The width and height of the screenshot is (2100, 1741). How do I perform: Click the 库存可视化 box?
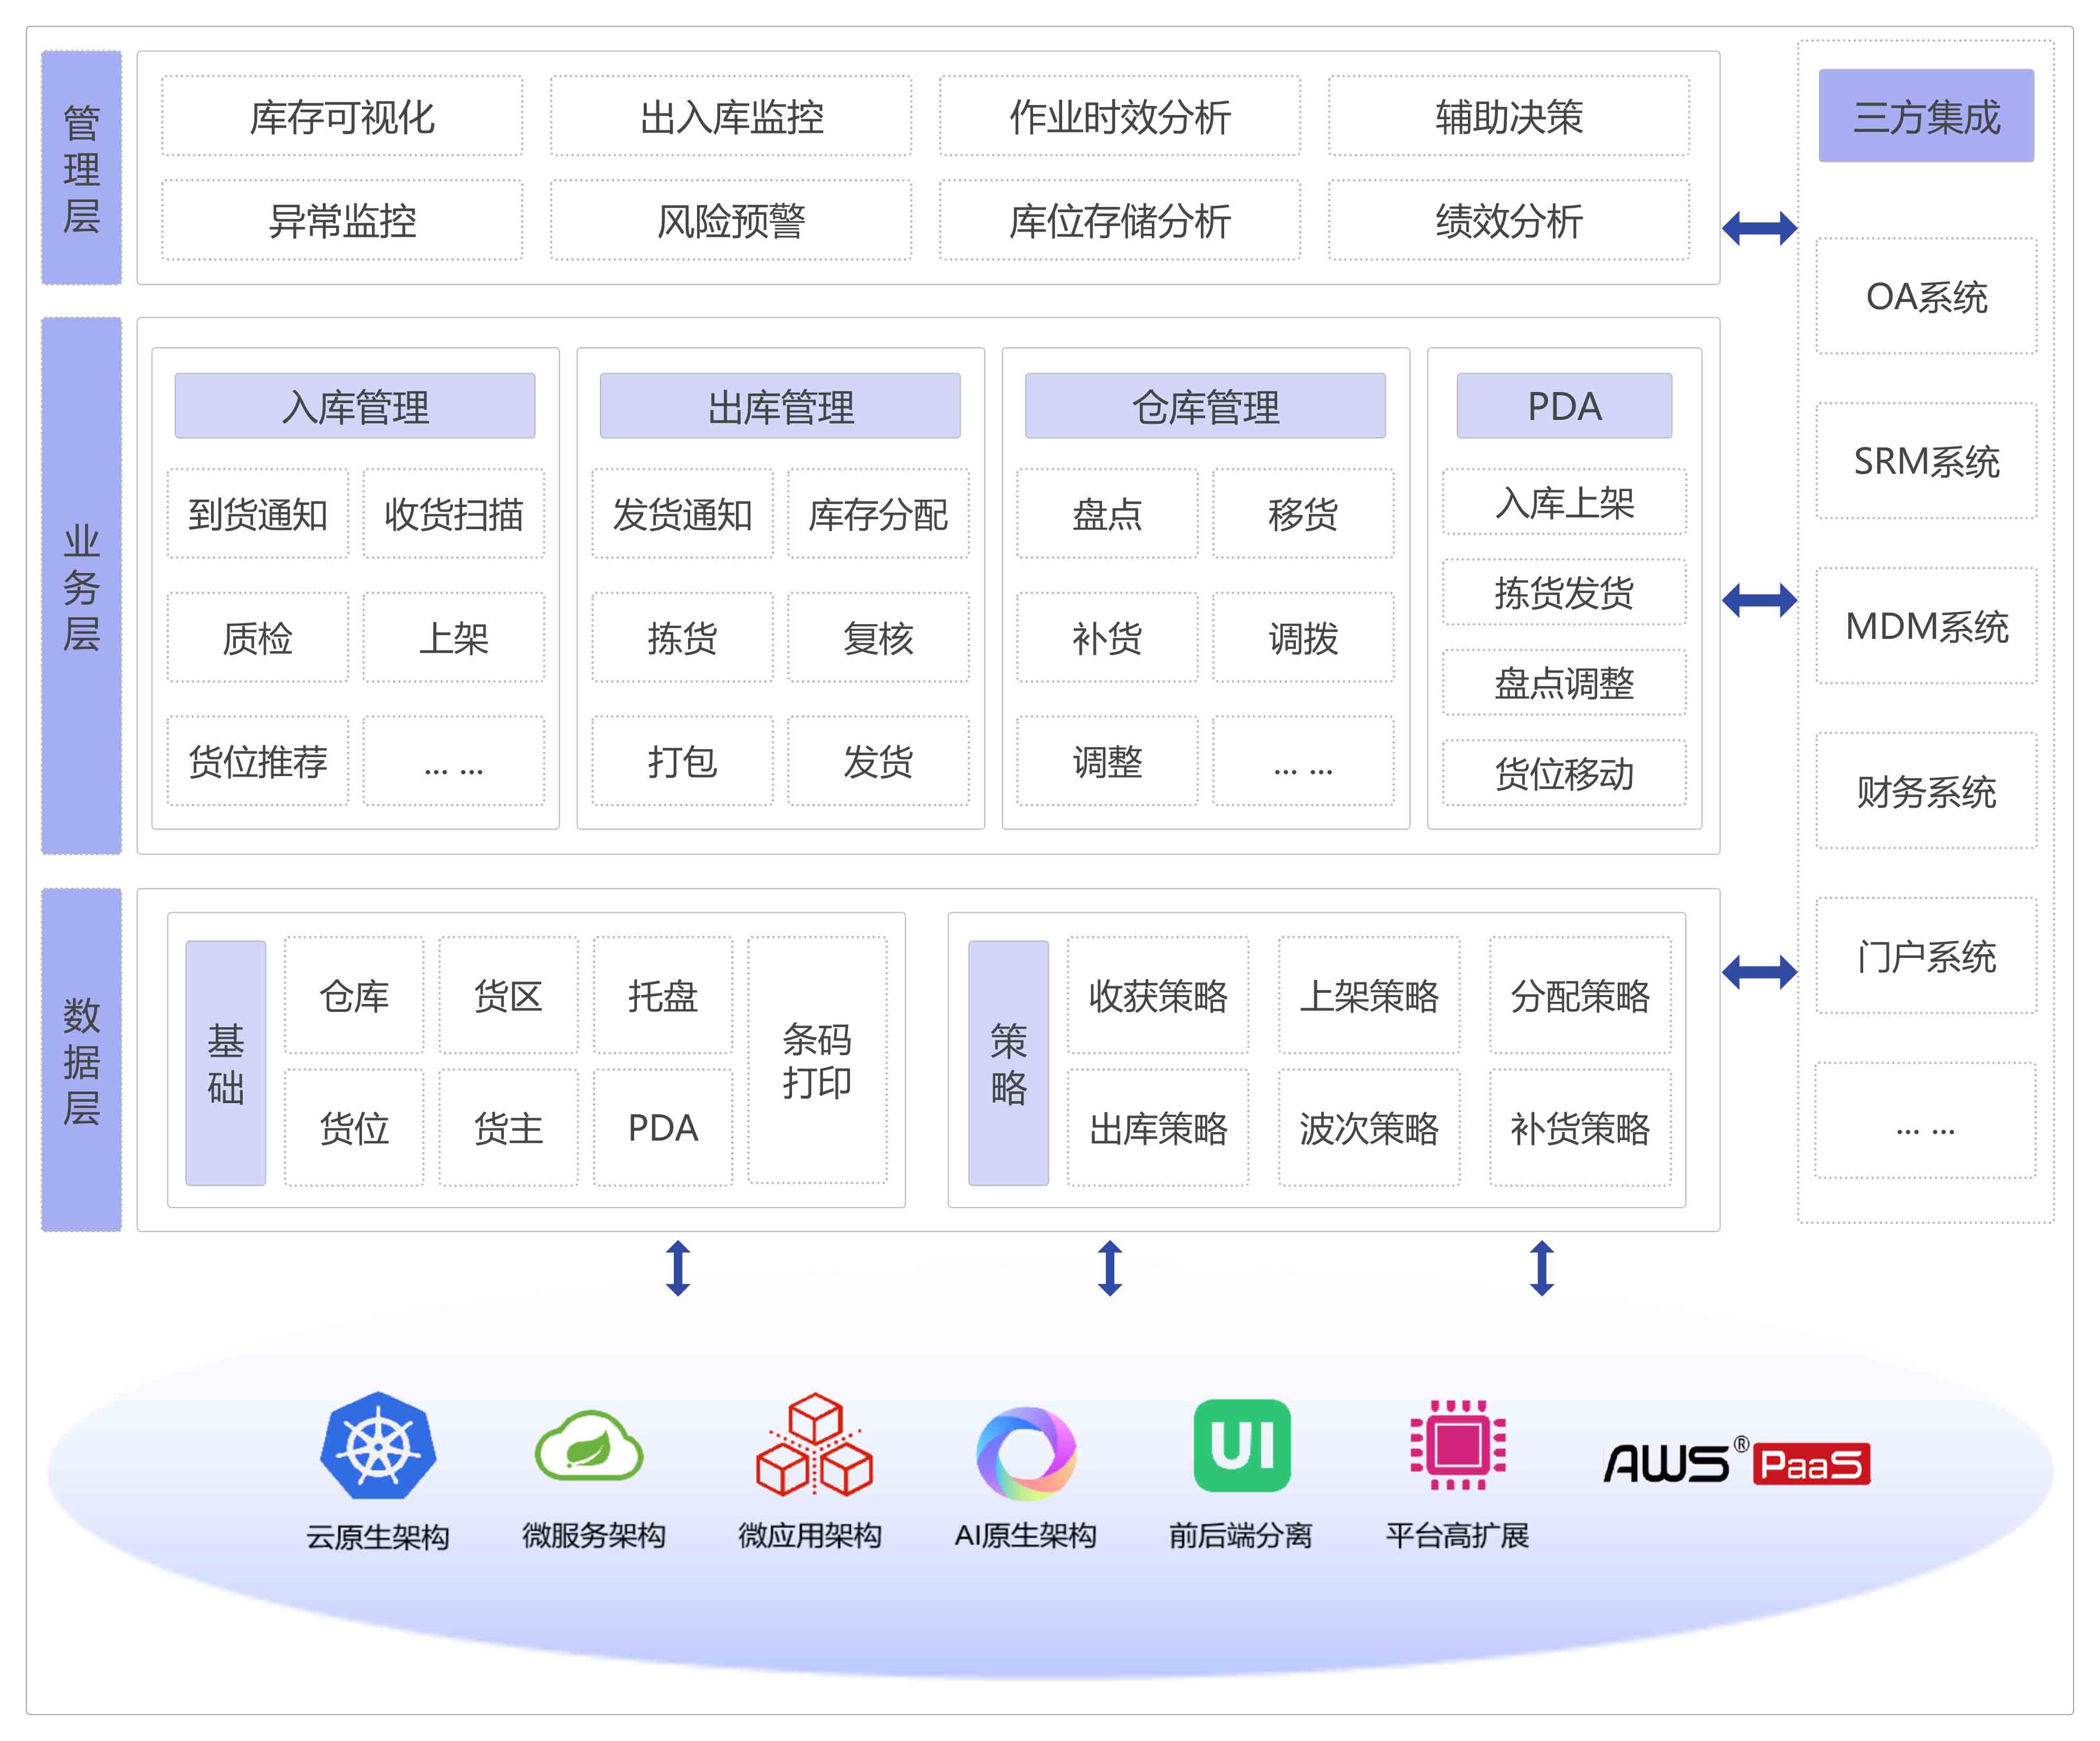[x=342, y=117]
